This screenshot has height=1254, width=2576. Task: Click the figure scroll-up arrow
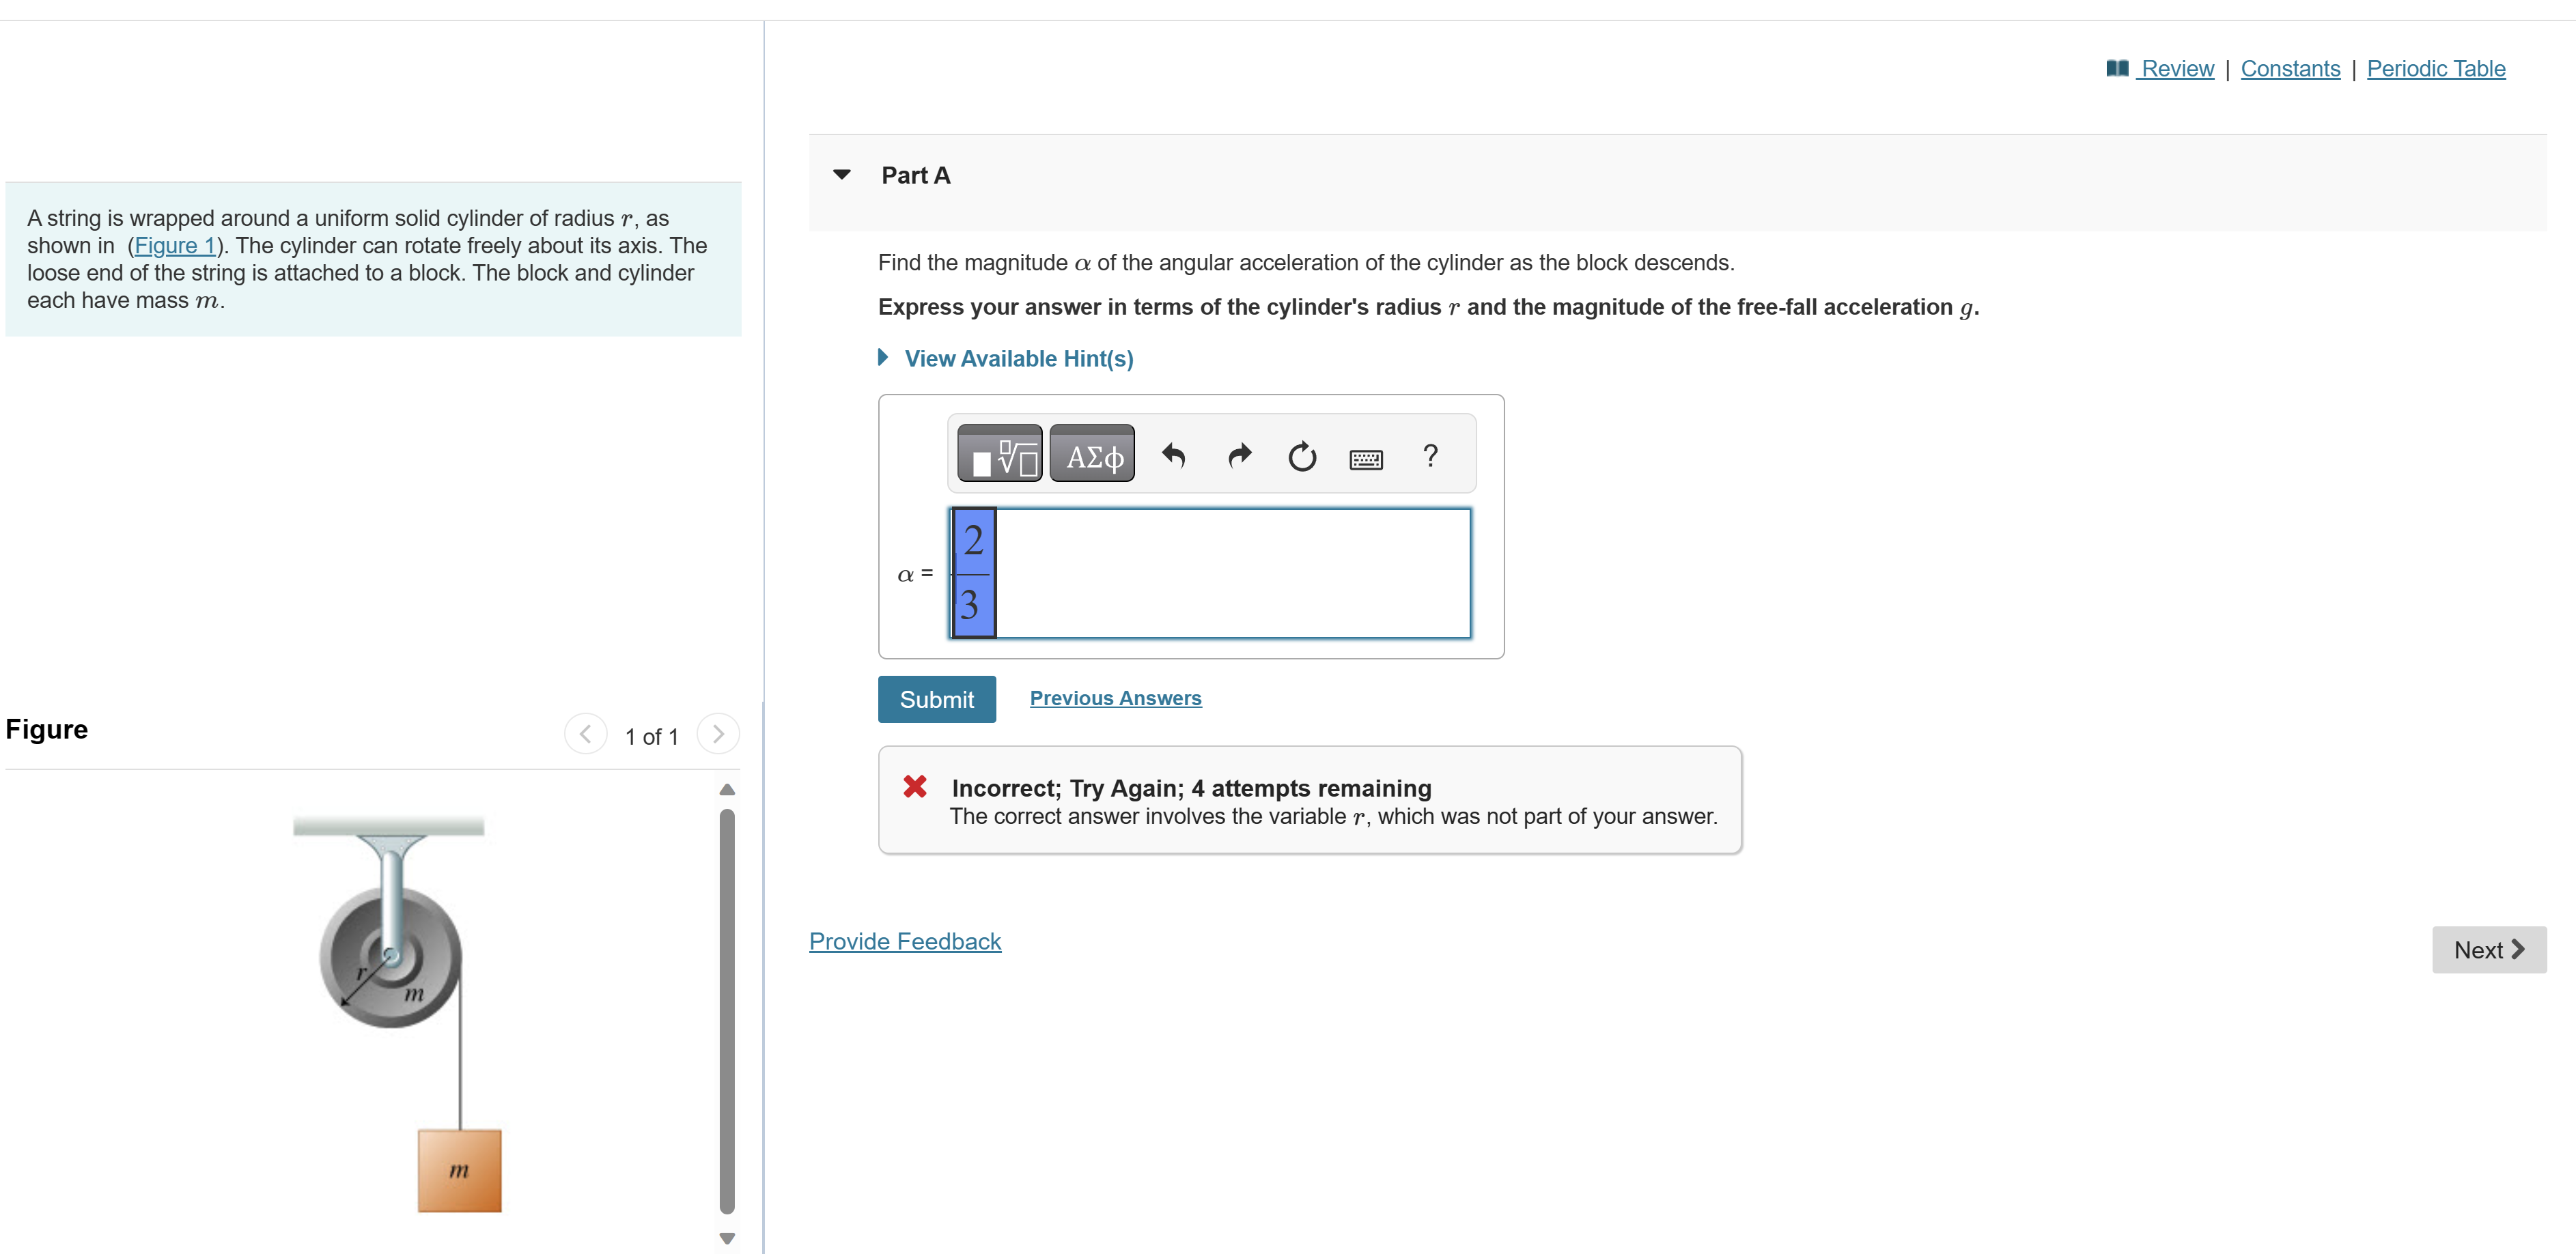727,790
